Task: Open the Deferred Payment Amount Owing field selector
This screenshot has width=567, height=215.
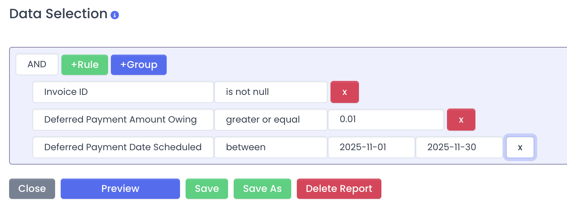Action: [123, 120]
